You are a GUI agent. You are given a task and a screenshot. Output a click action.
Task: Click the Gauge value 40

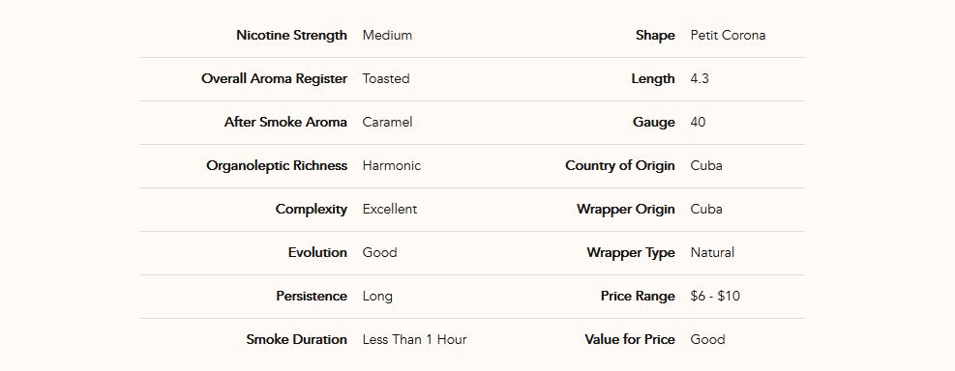[x=698, y=123]
